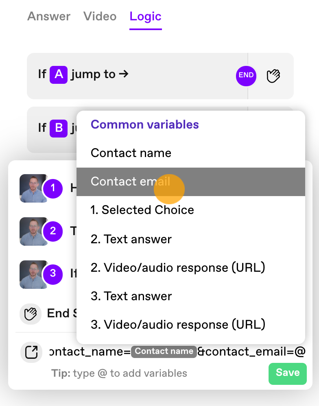Click the End Screen hand icon
Viewport: 319px width, 406px height.
click(31, 314)
